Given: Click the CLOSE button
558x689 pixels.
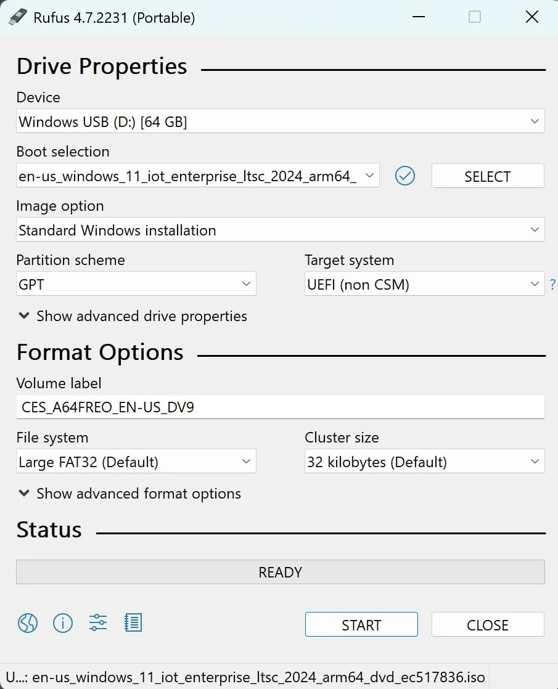Looking at the screenshot, I should [x=487, y=624].
